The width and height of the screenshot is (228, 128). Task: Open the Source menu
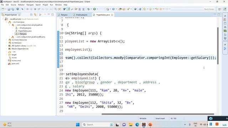(x=14, y=5)
